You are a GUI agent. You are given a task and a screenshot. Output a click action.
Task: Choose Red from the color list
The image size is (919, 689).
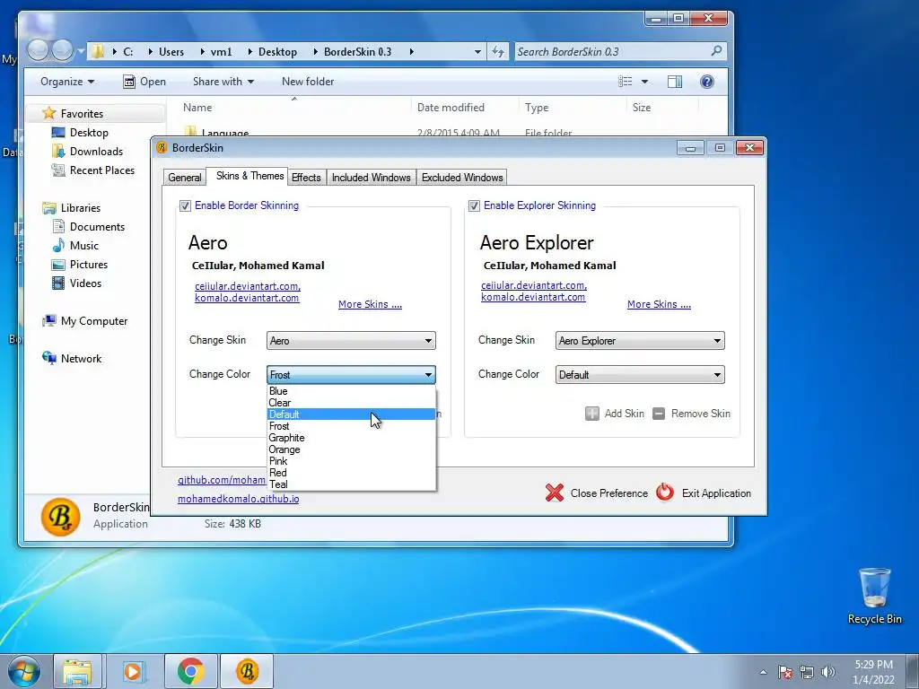(x=351, y=473)
